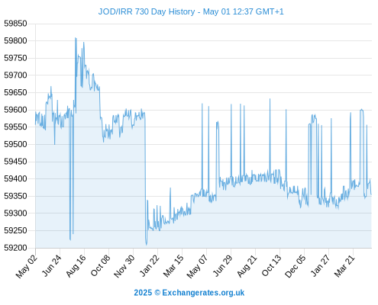Click the Jun 29 axis tick label
The width and height of the screenshot is (378, 305).
[223, 265]
